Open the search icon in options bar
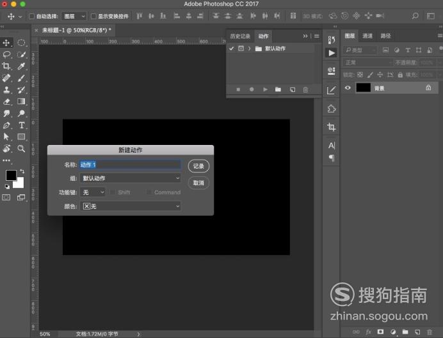Screen dimensions: 443x338 tap(415, 16)
